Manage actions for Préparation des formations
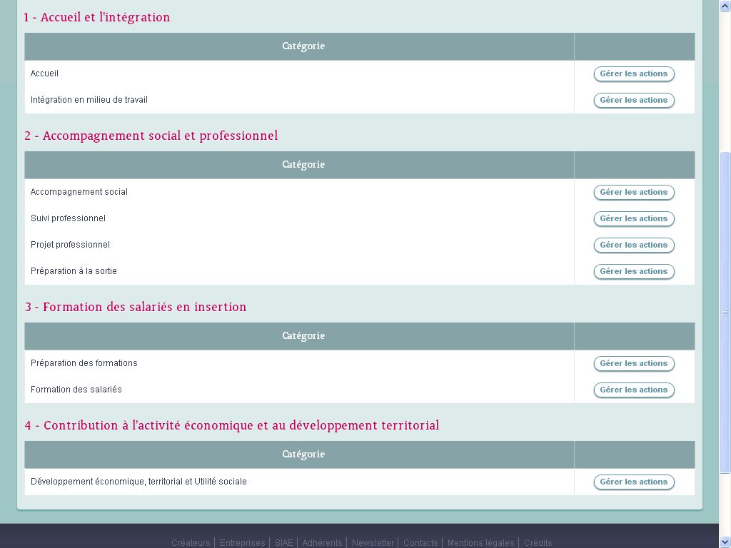 [x=634, y=363]
